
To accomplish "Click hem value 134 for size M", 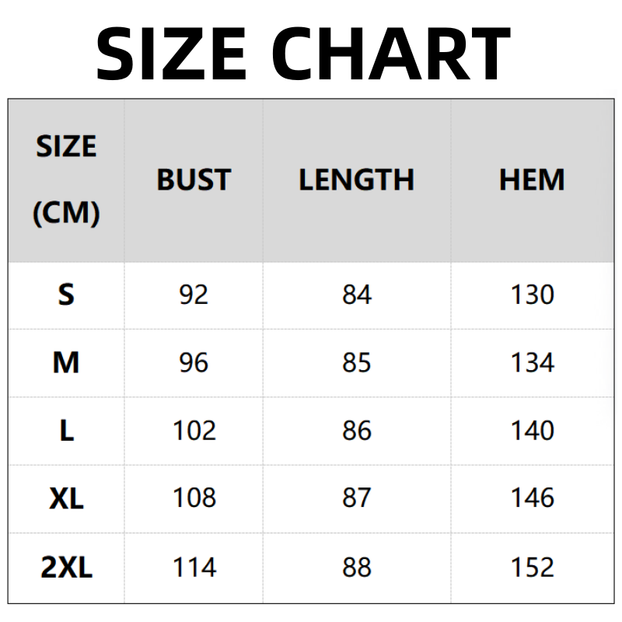I will 533,362.
